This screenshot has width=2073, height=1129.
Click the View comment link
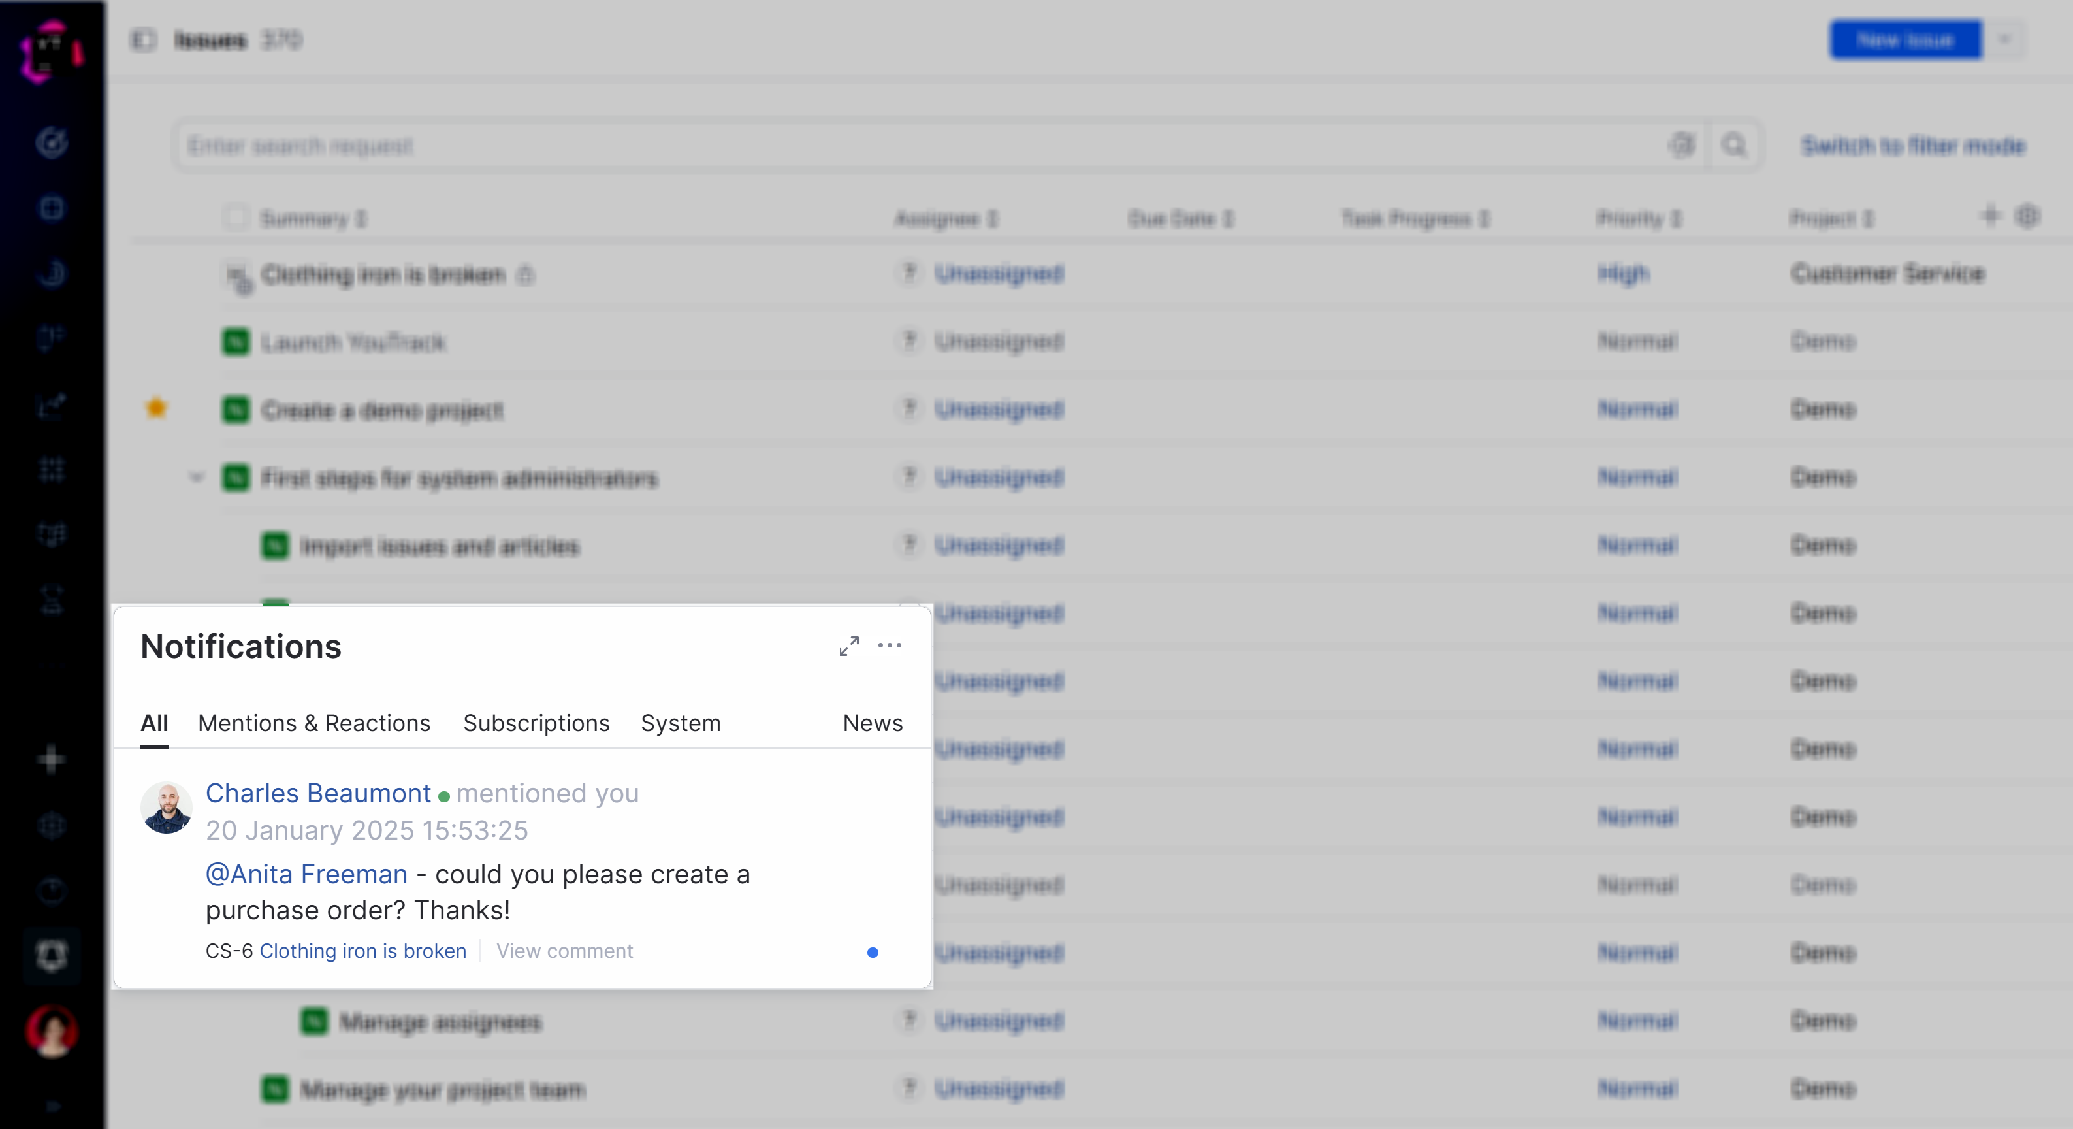(x=564, y=951)
